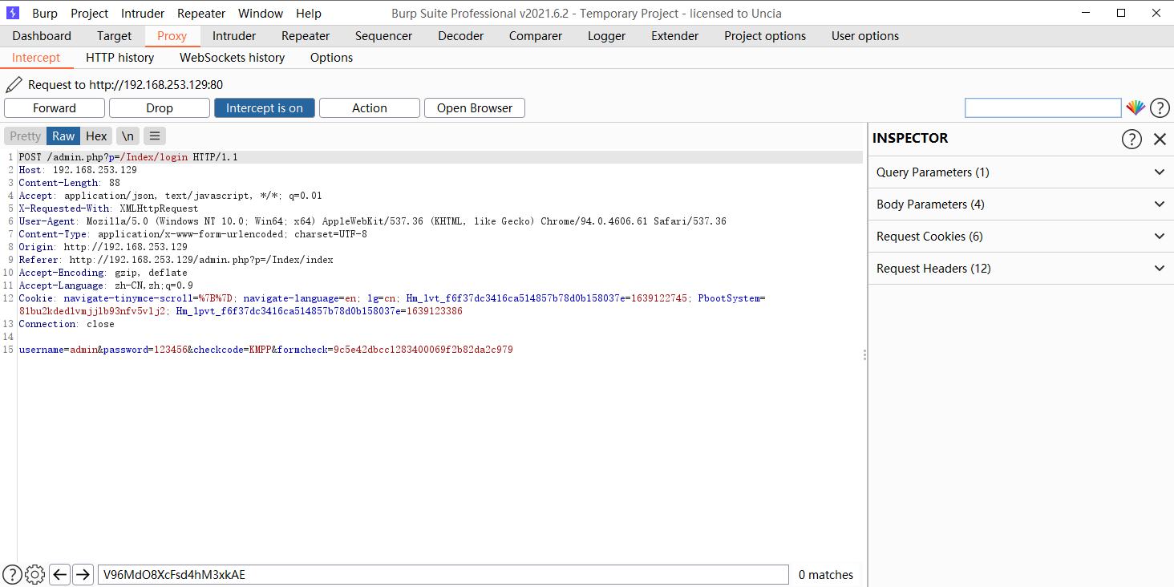This screenshot has height=587, width=1174.
Task: Open the editor hamburger menu icon
Action: tap(154, 136)
